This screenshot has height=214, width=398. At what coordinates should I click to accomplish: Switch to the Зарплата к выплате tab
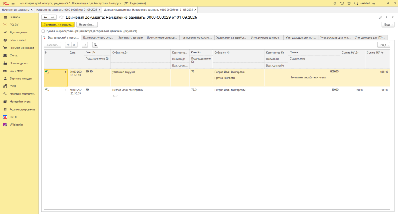coord(130,37)
